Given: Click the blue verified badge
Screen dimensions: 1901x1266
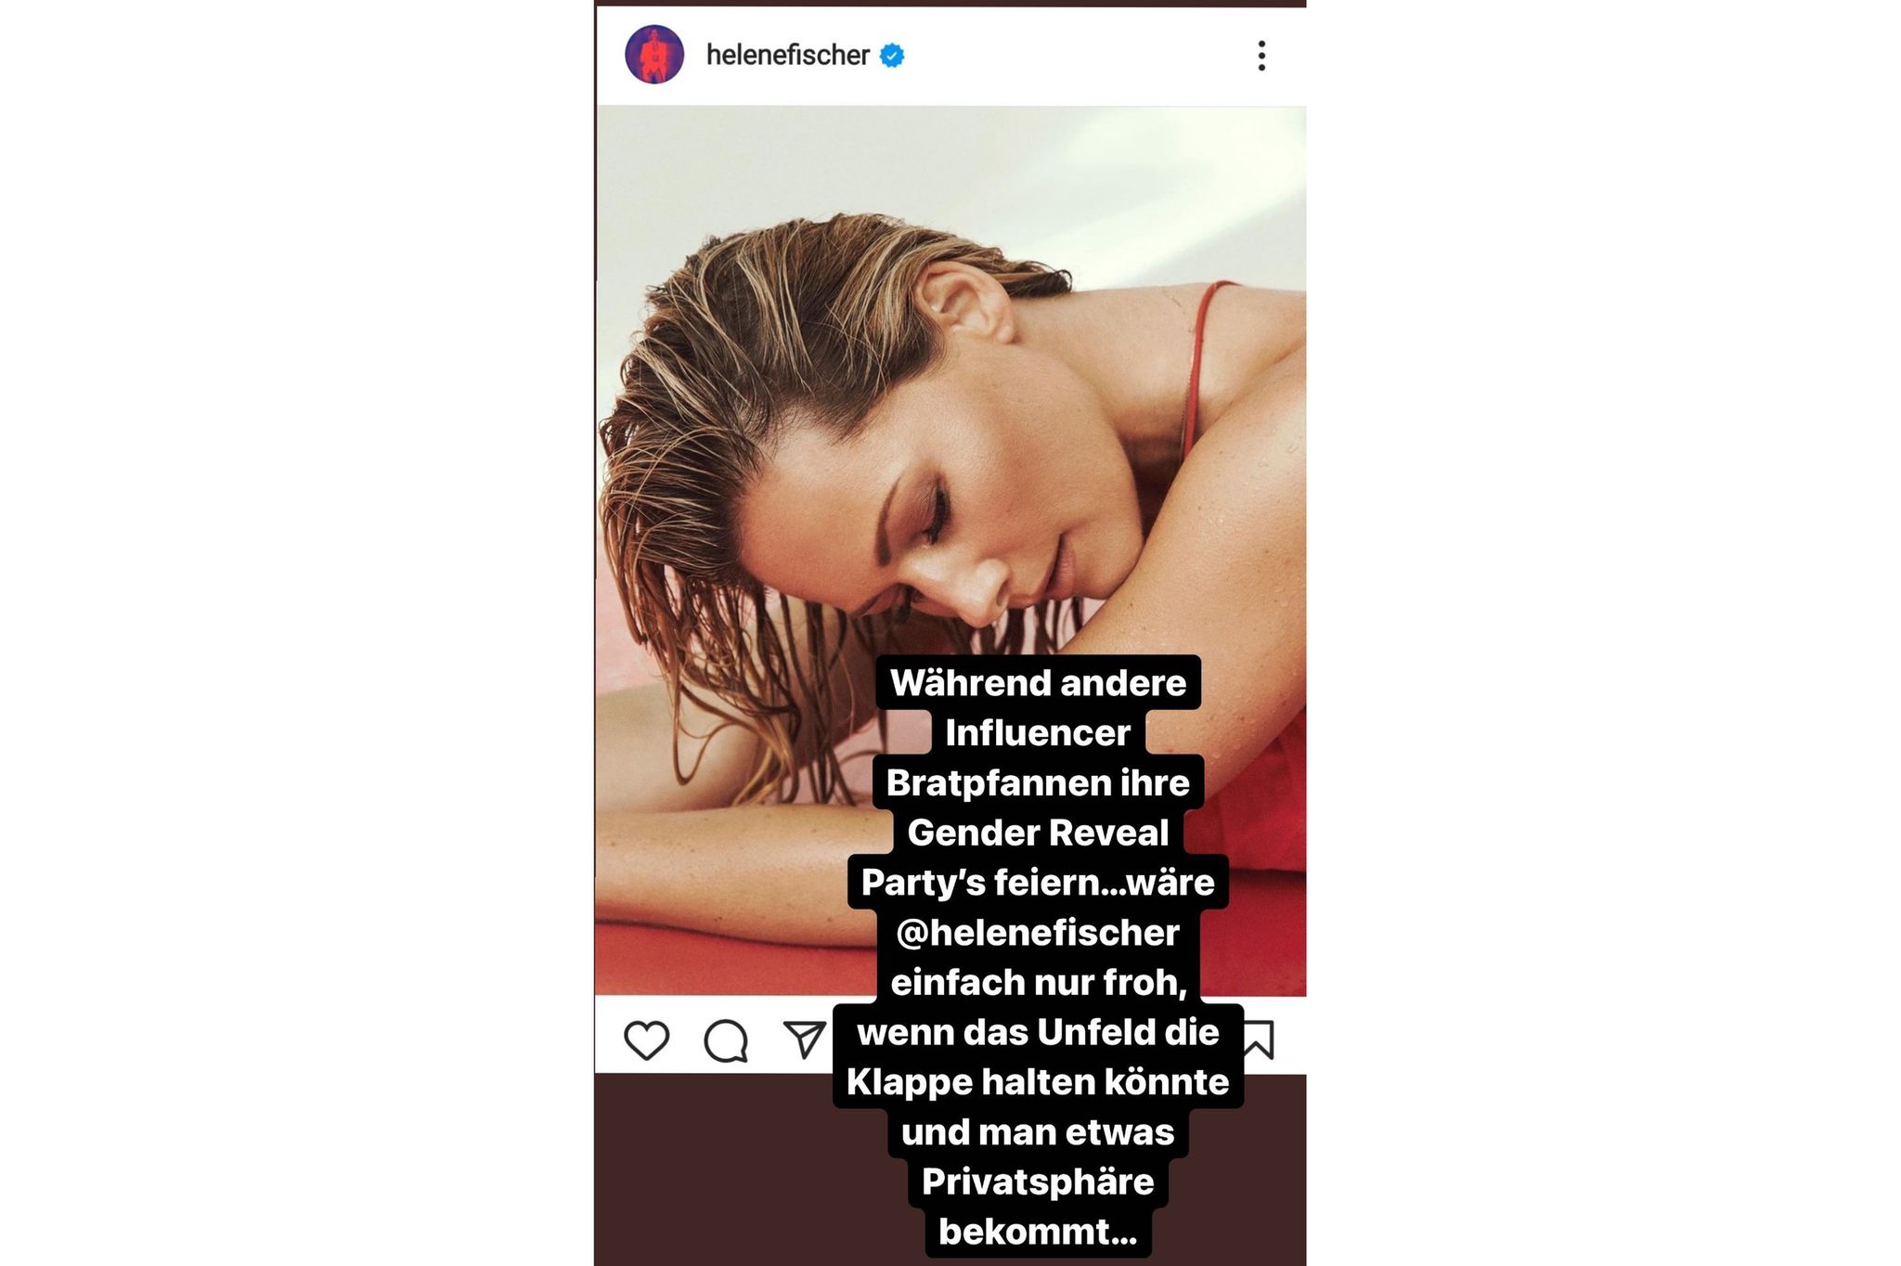Looking at the screenshot, I should click(892, 56).
